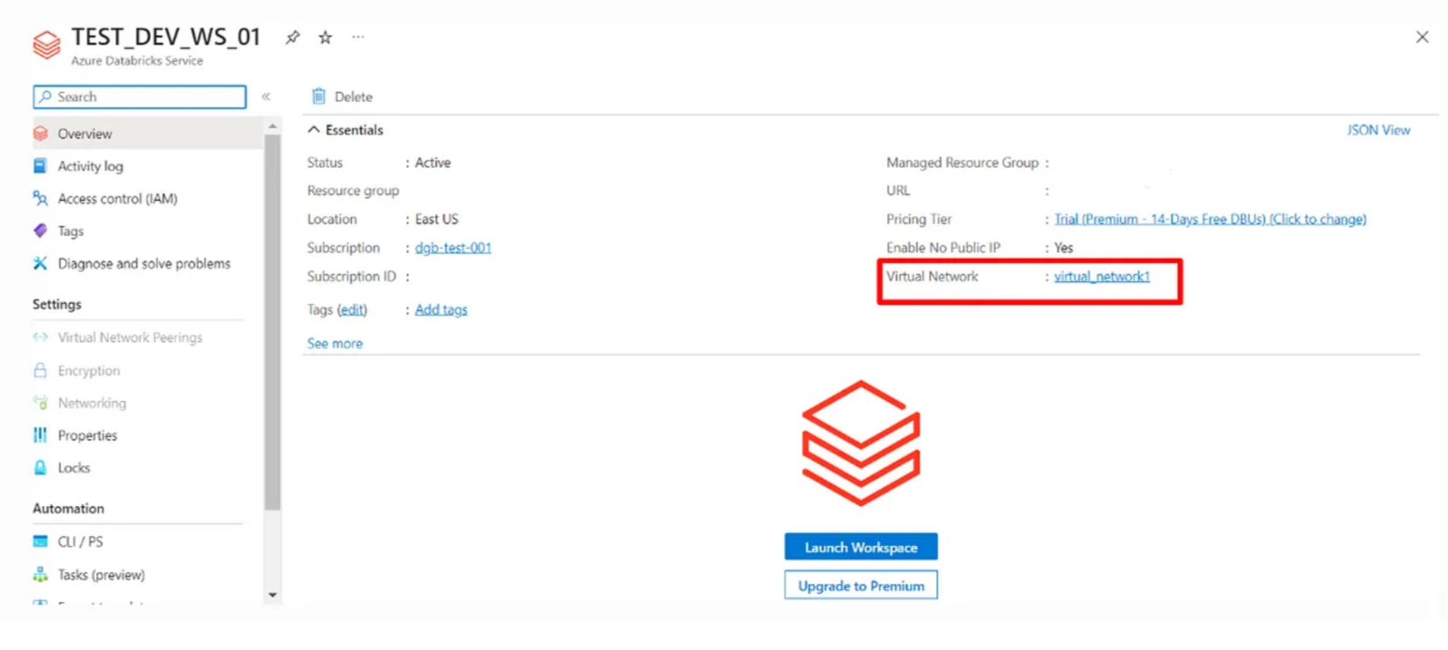Open the more options ellipsis menu
1448x650 pixels.
point(358,37)
